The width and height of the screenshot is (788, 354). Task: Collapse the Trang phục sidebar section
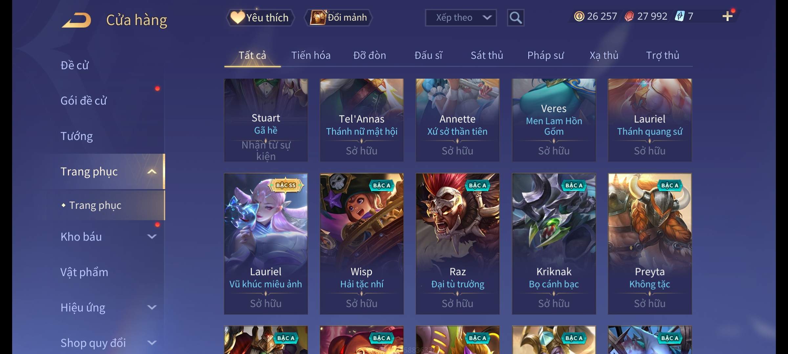[152, 171]
